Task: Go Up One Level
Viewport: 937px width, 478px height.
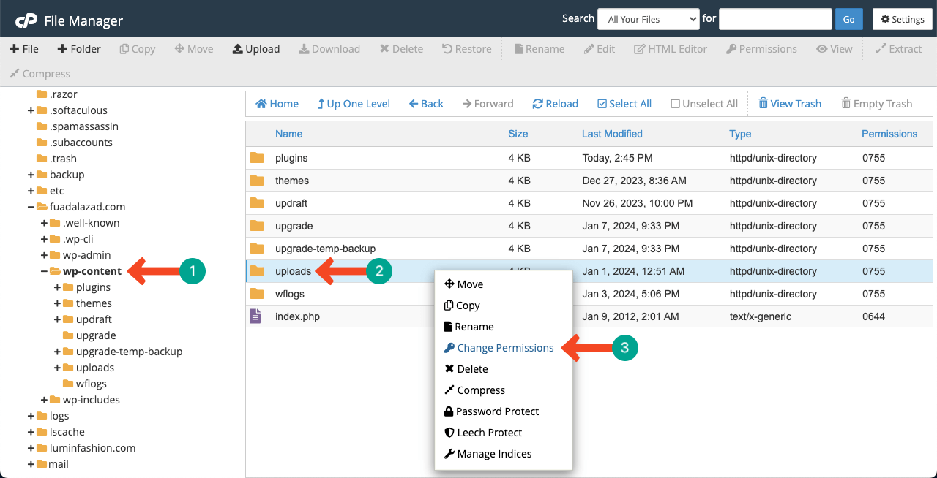Action: coord(354,104)
